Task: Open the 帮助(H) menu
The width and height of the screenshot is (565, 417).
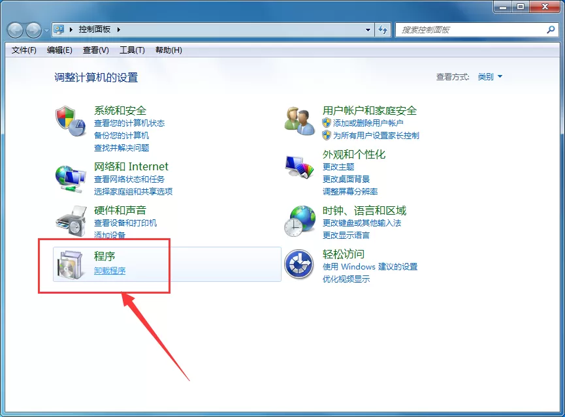Action: pyautogui.click(x=169, y=50)
